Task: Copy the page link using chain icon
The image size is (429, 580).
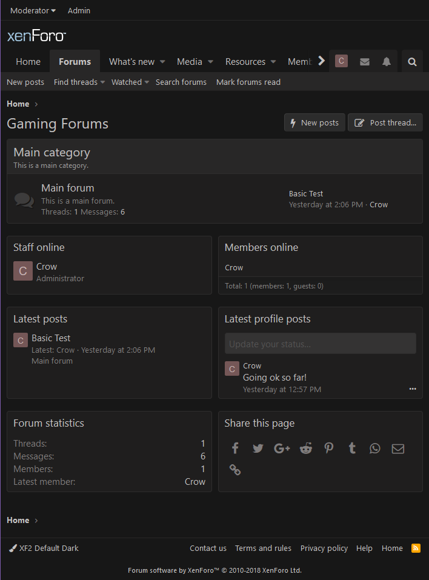Action: 235,470
